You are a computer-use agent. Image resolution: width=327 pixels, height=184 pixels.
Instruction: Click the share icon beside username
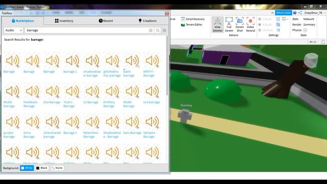point(300,13)
